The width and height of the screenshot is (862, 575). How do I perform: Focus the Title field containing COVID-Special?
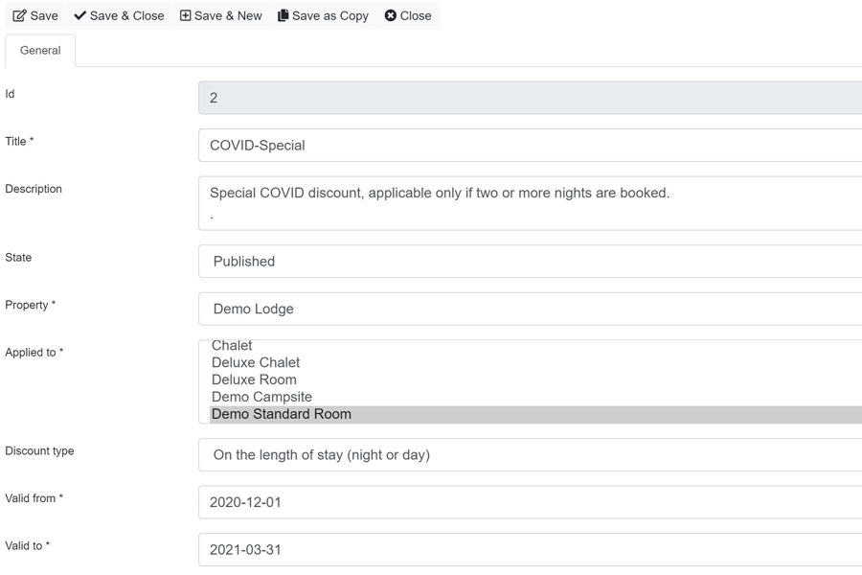coord(530,146)
